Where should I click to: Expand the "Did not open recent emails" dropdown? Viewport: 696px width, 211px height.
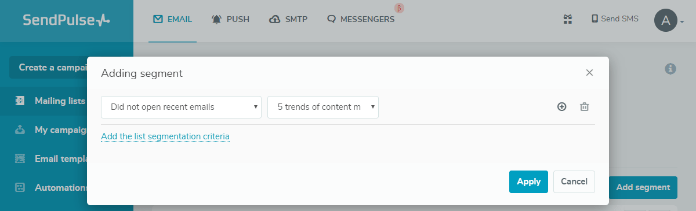click(181, 107)
